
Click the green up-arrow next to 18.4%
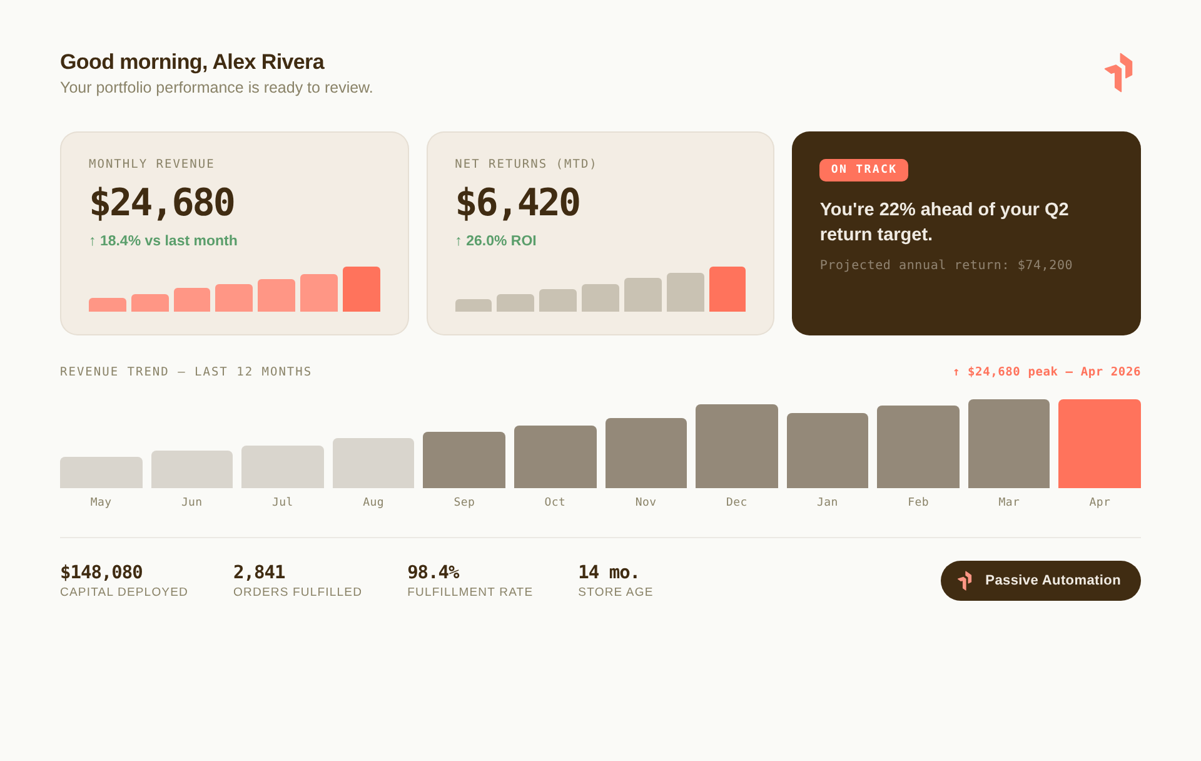click(x=93, y=240)
